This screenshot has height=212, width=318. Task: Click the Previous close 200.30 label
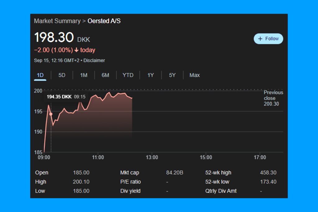273,98
